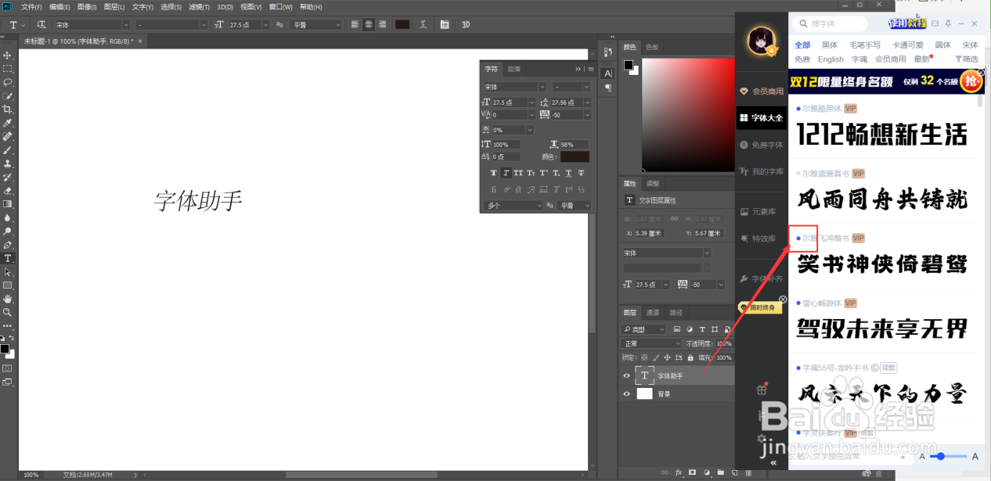Screen dimensions: 991x481
Task: Select the Move tool in toolbox
Action: point(8,56)
